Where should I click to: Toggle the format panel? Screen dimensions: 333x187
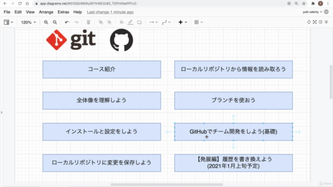321,22
